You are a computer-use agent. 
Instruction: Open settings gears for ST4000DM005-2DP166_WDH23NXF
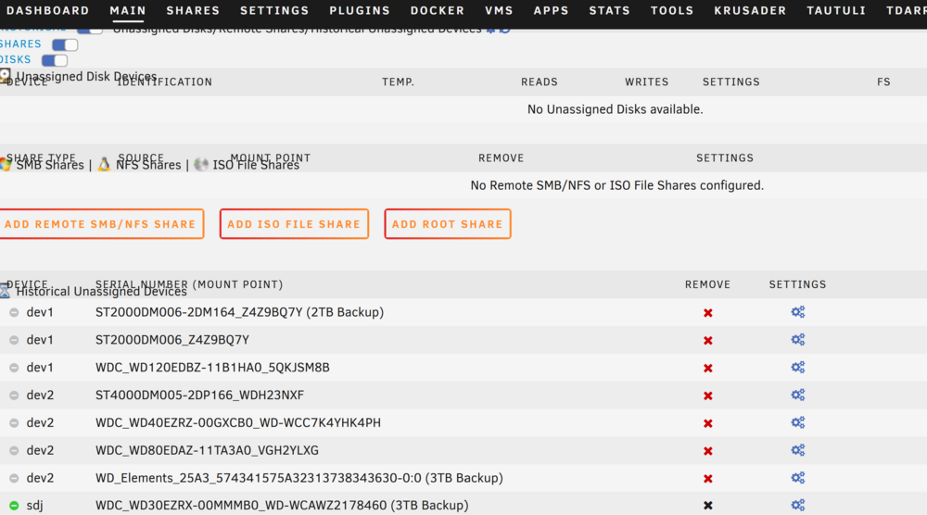click(x=798, y=395)
